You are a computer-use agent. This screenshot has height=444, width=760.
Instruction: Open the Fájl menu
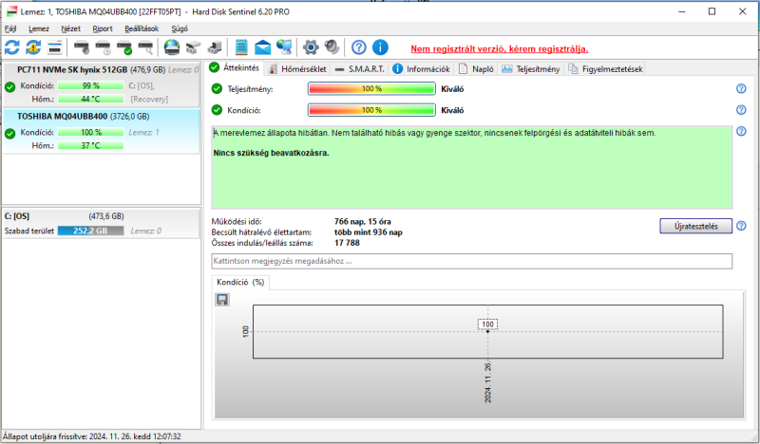tap(10, 28)
